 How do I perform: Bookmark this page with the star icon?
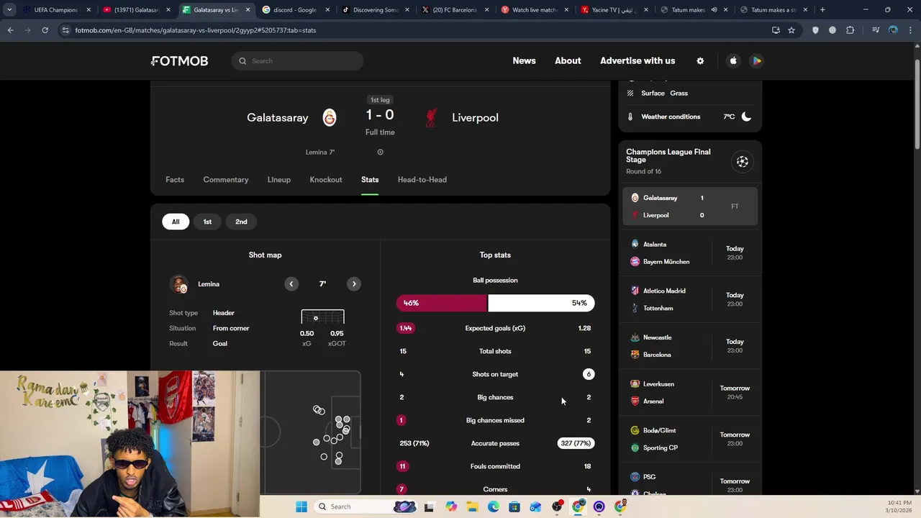[x=791, y=30]
